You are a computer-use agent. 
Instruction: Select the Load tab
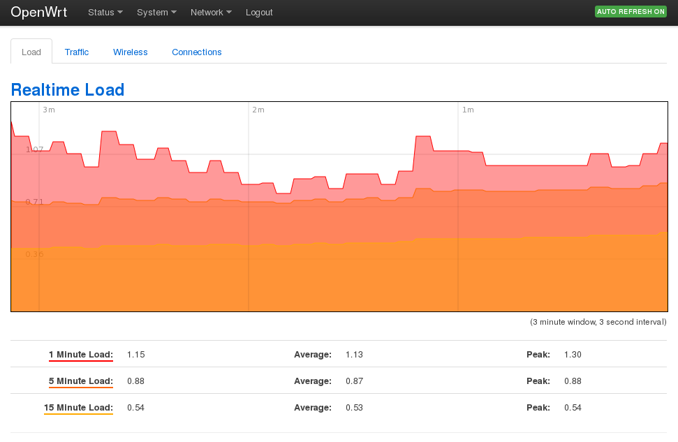[31, 52]
